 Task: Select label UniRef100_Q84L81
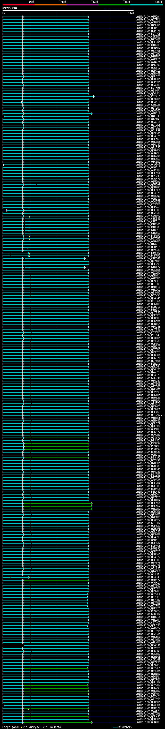click(148, 472)
